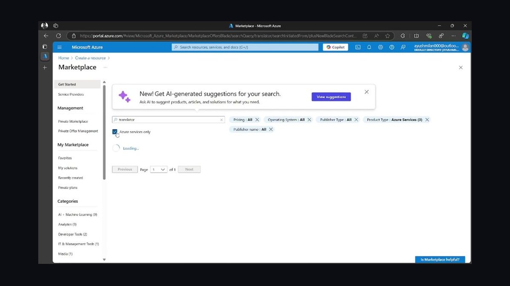Dismiss the AI suggestions banner
The image size is (510, 286).
pos(367,92)
